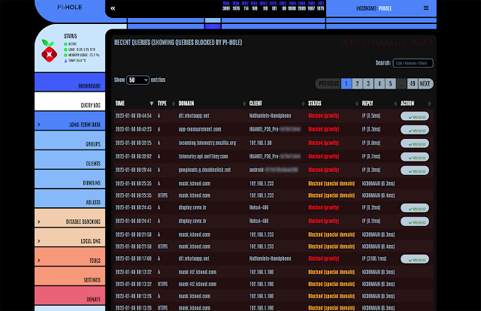Whitelist dit.whatsapp.net from 08:44:54 query
481x311 pixels.
tap(415, 116)
